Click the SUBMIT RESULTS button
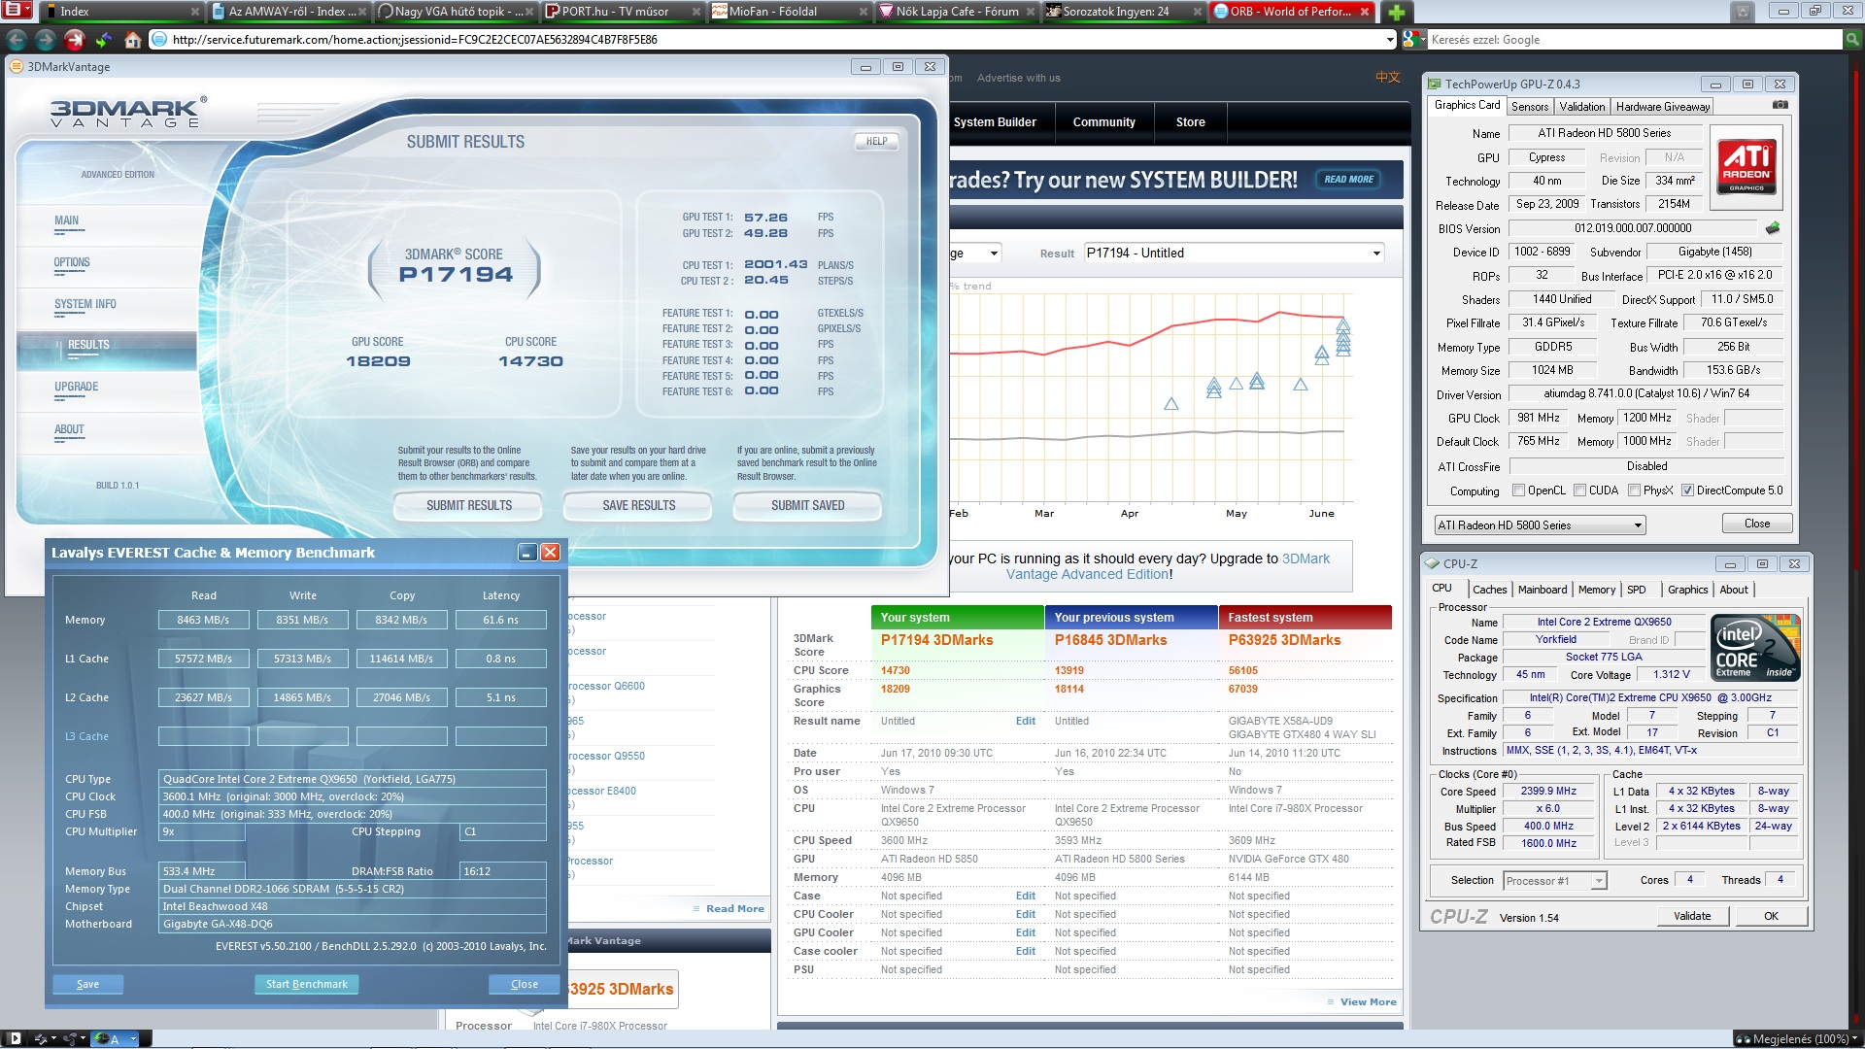 [468, 506]
